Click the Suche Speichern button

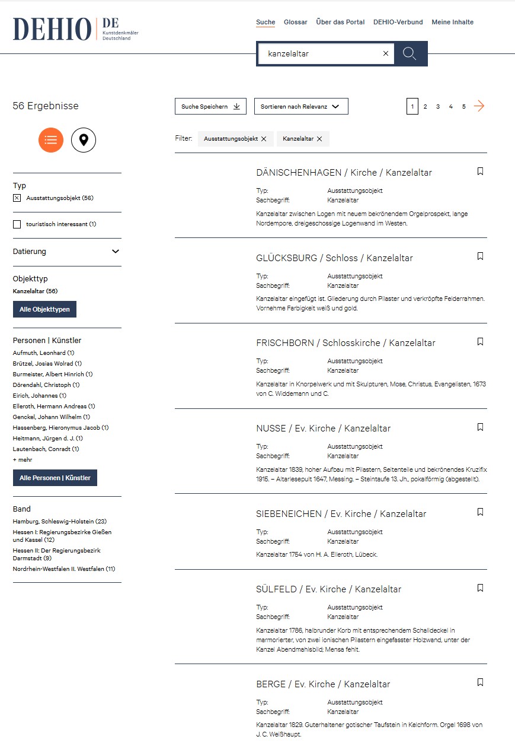tap(210, 106)
